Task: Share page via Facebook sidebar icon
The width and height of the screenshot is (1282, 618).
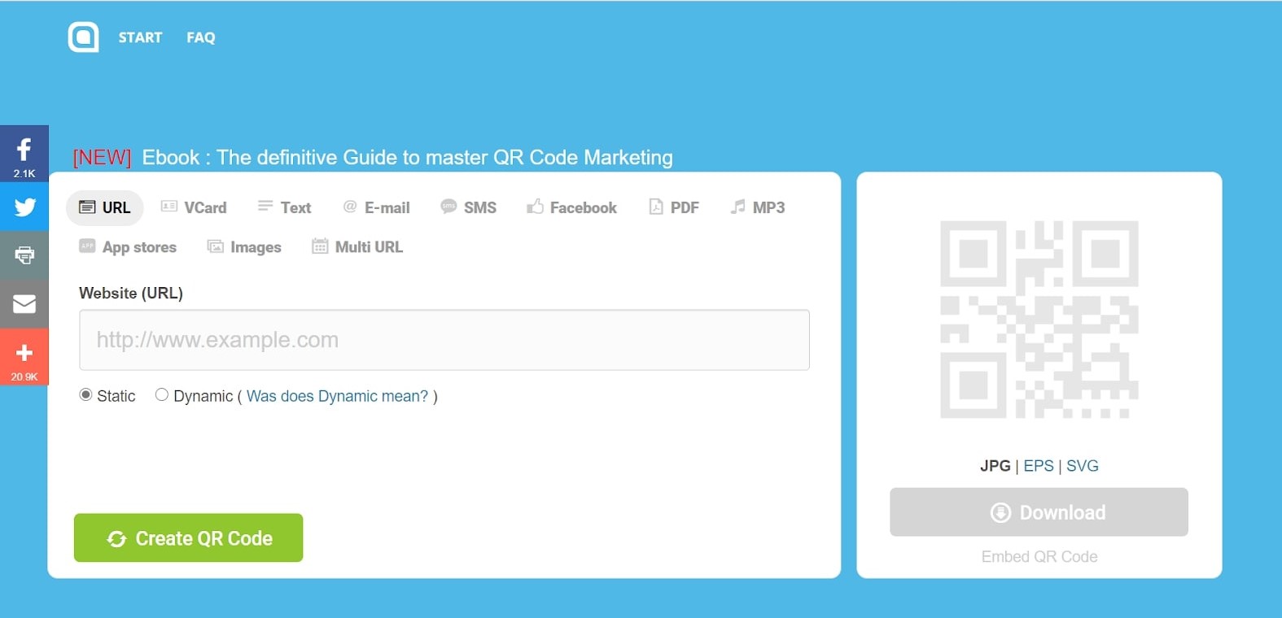Action: point(24,154)
